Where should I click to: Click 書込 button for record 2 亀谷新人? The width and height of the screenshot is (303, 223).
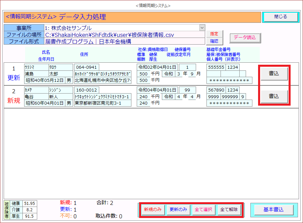click(x=274, y=96)
